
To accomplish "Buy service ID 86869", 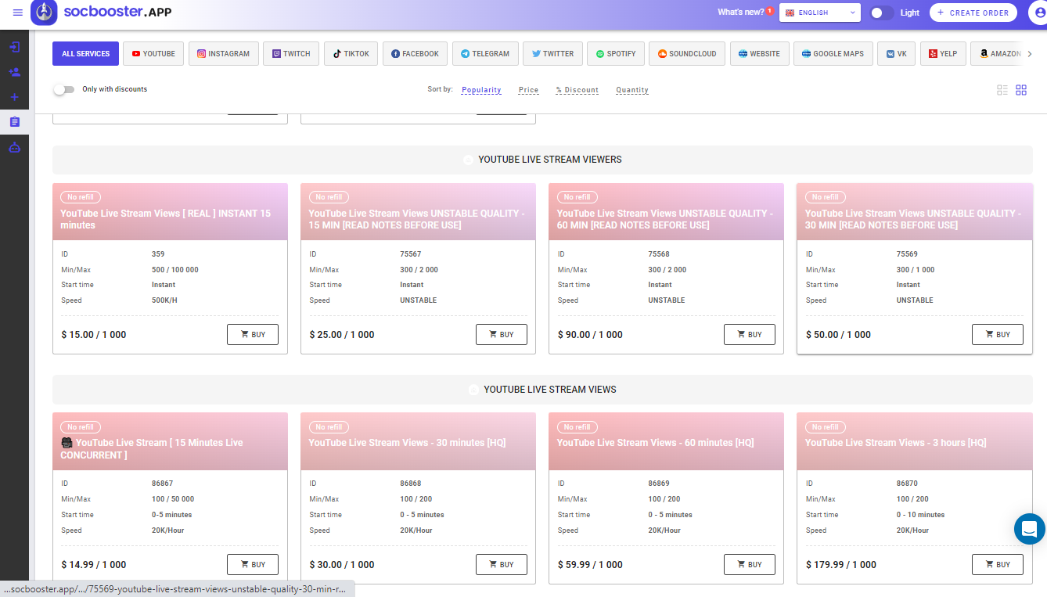I will (x=750, y=564).
